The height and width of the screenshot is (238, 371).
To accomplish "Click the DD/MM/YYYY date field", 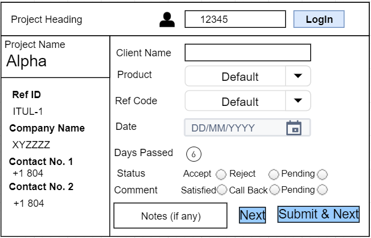I will tap(234, 128).
